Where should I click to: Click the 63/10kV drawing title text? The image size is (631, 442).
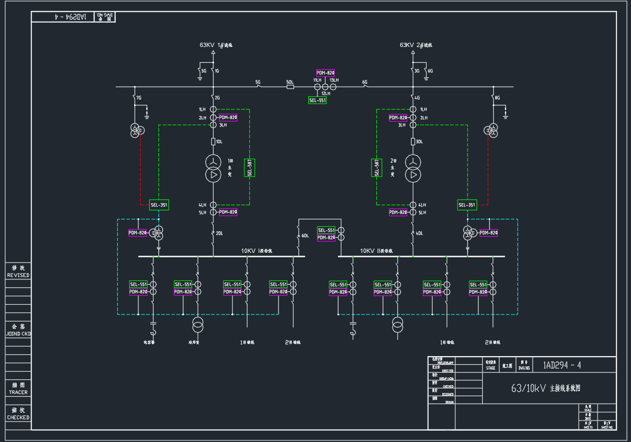546,388
